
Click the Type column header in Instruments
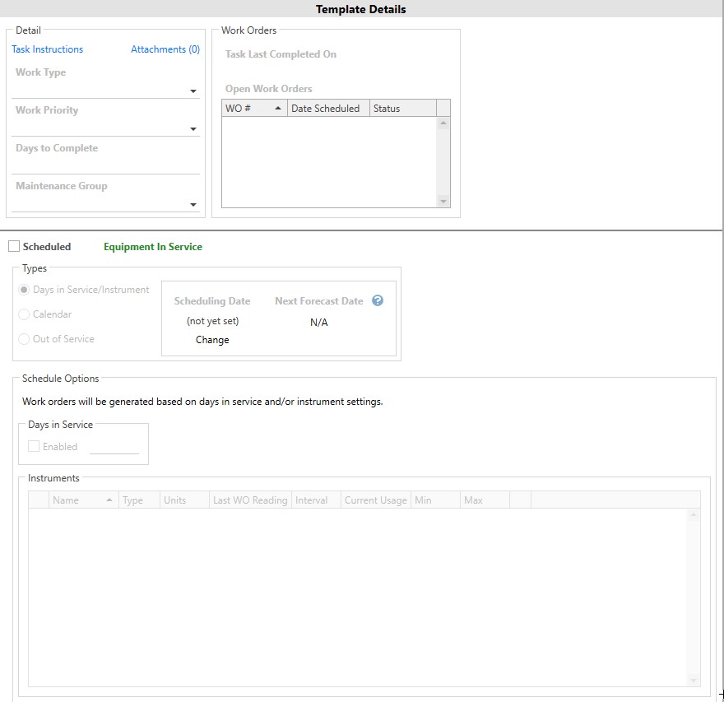pos(139,500)
